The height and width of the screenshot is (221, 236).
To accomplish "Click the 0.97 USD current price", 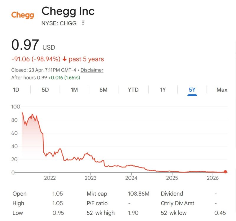I will point(26,45).
